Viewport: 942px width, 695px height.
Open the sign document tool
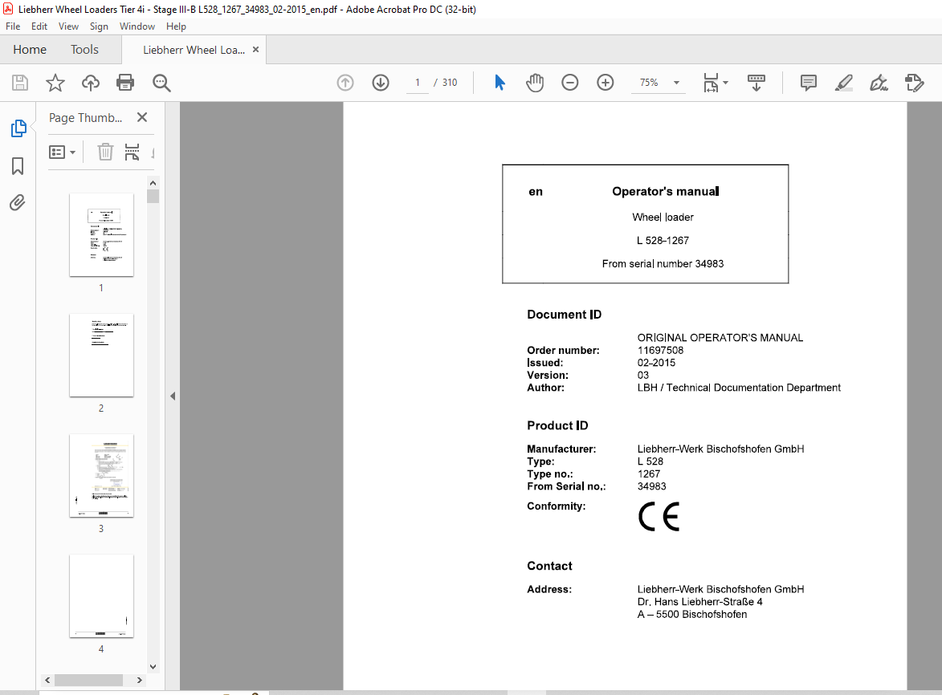pyautogui.click(x=879, y=83)
